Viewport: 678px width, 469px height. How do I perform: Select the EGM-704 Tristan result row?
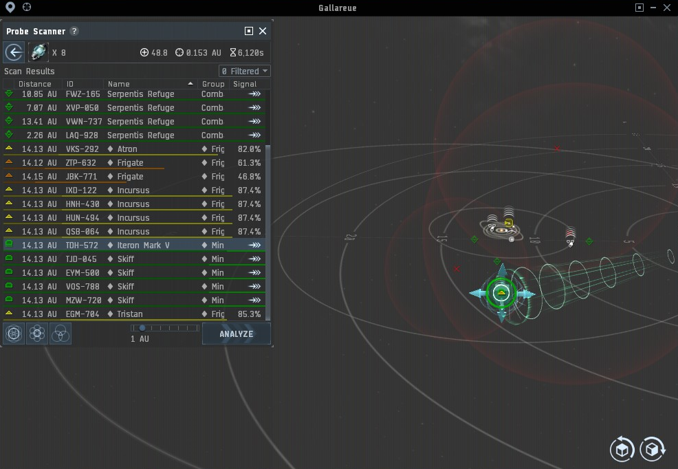[x=134, y=314]
